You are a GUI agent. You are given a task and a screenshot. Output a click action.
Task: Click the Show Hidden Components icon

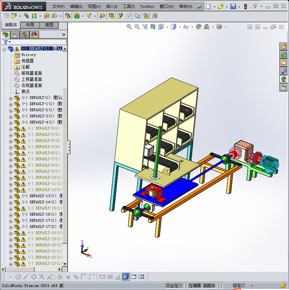point(67,16)
